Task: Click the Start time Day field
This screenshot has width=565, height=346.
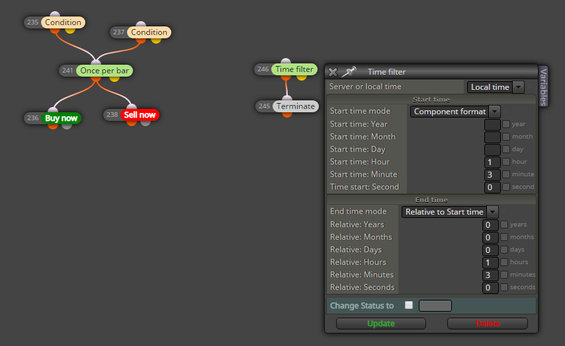Action: click(492, 150)
